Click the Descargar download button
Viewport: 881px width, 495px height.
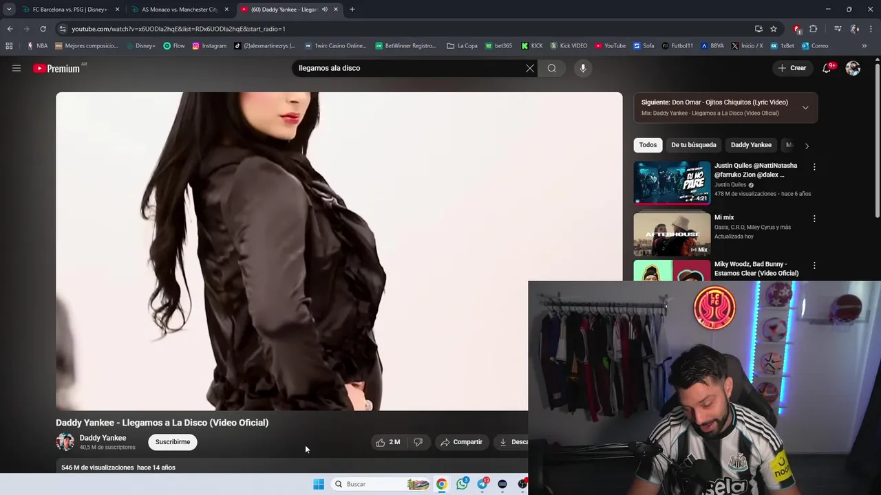coord(512,442)
